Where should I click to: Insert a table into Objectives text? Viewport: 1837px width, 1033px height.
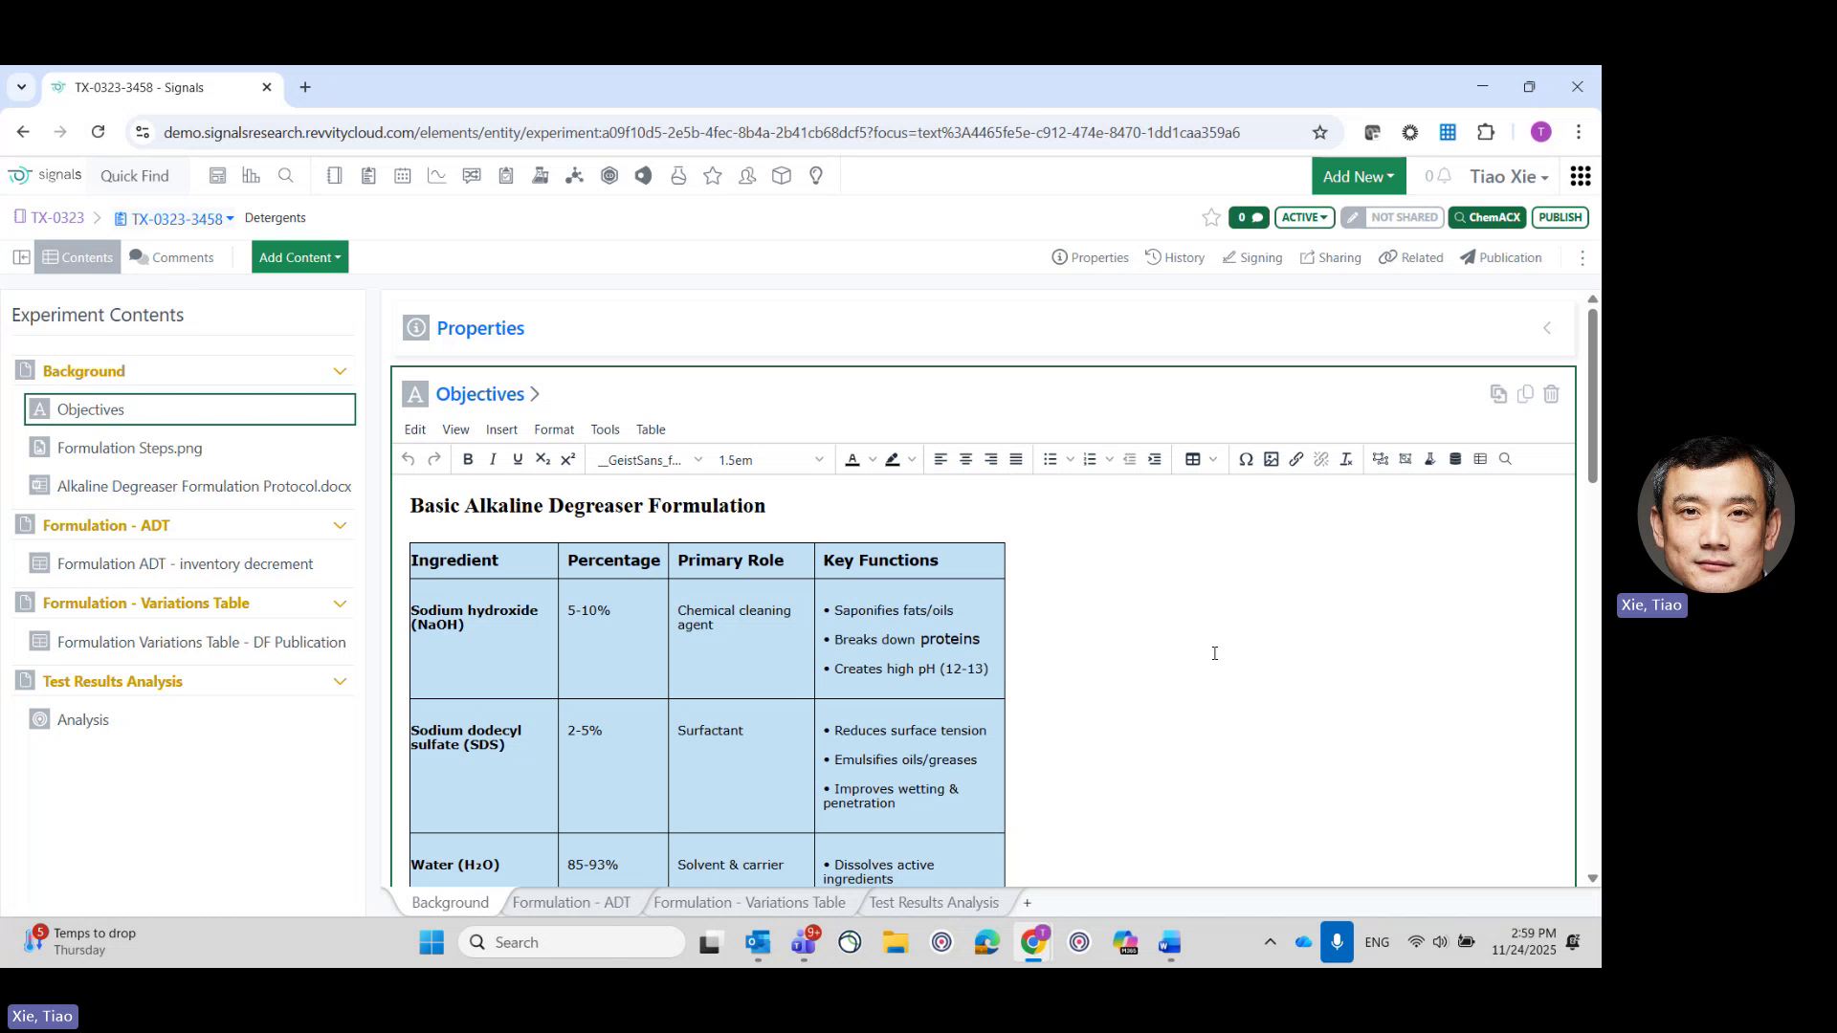click(x=1191, y=459)
